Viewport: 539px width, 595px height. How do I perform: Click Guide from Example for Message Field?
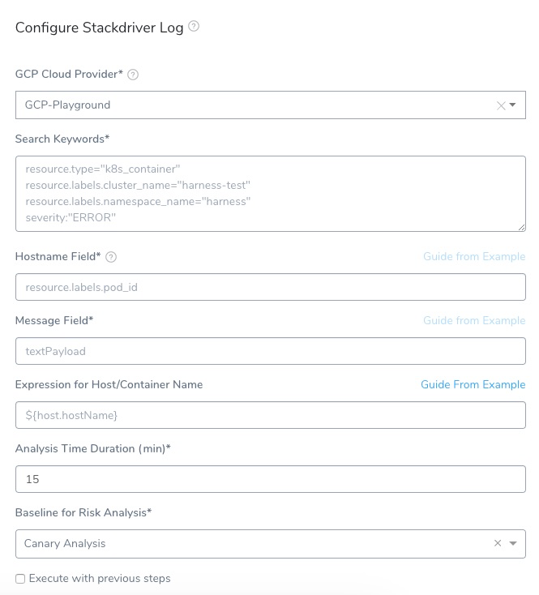click(474, 321)
